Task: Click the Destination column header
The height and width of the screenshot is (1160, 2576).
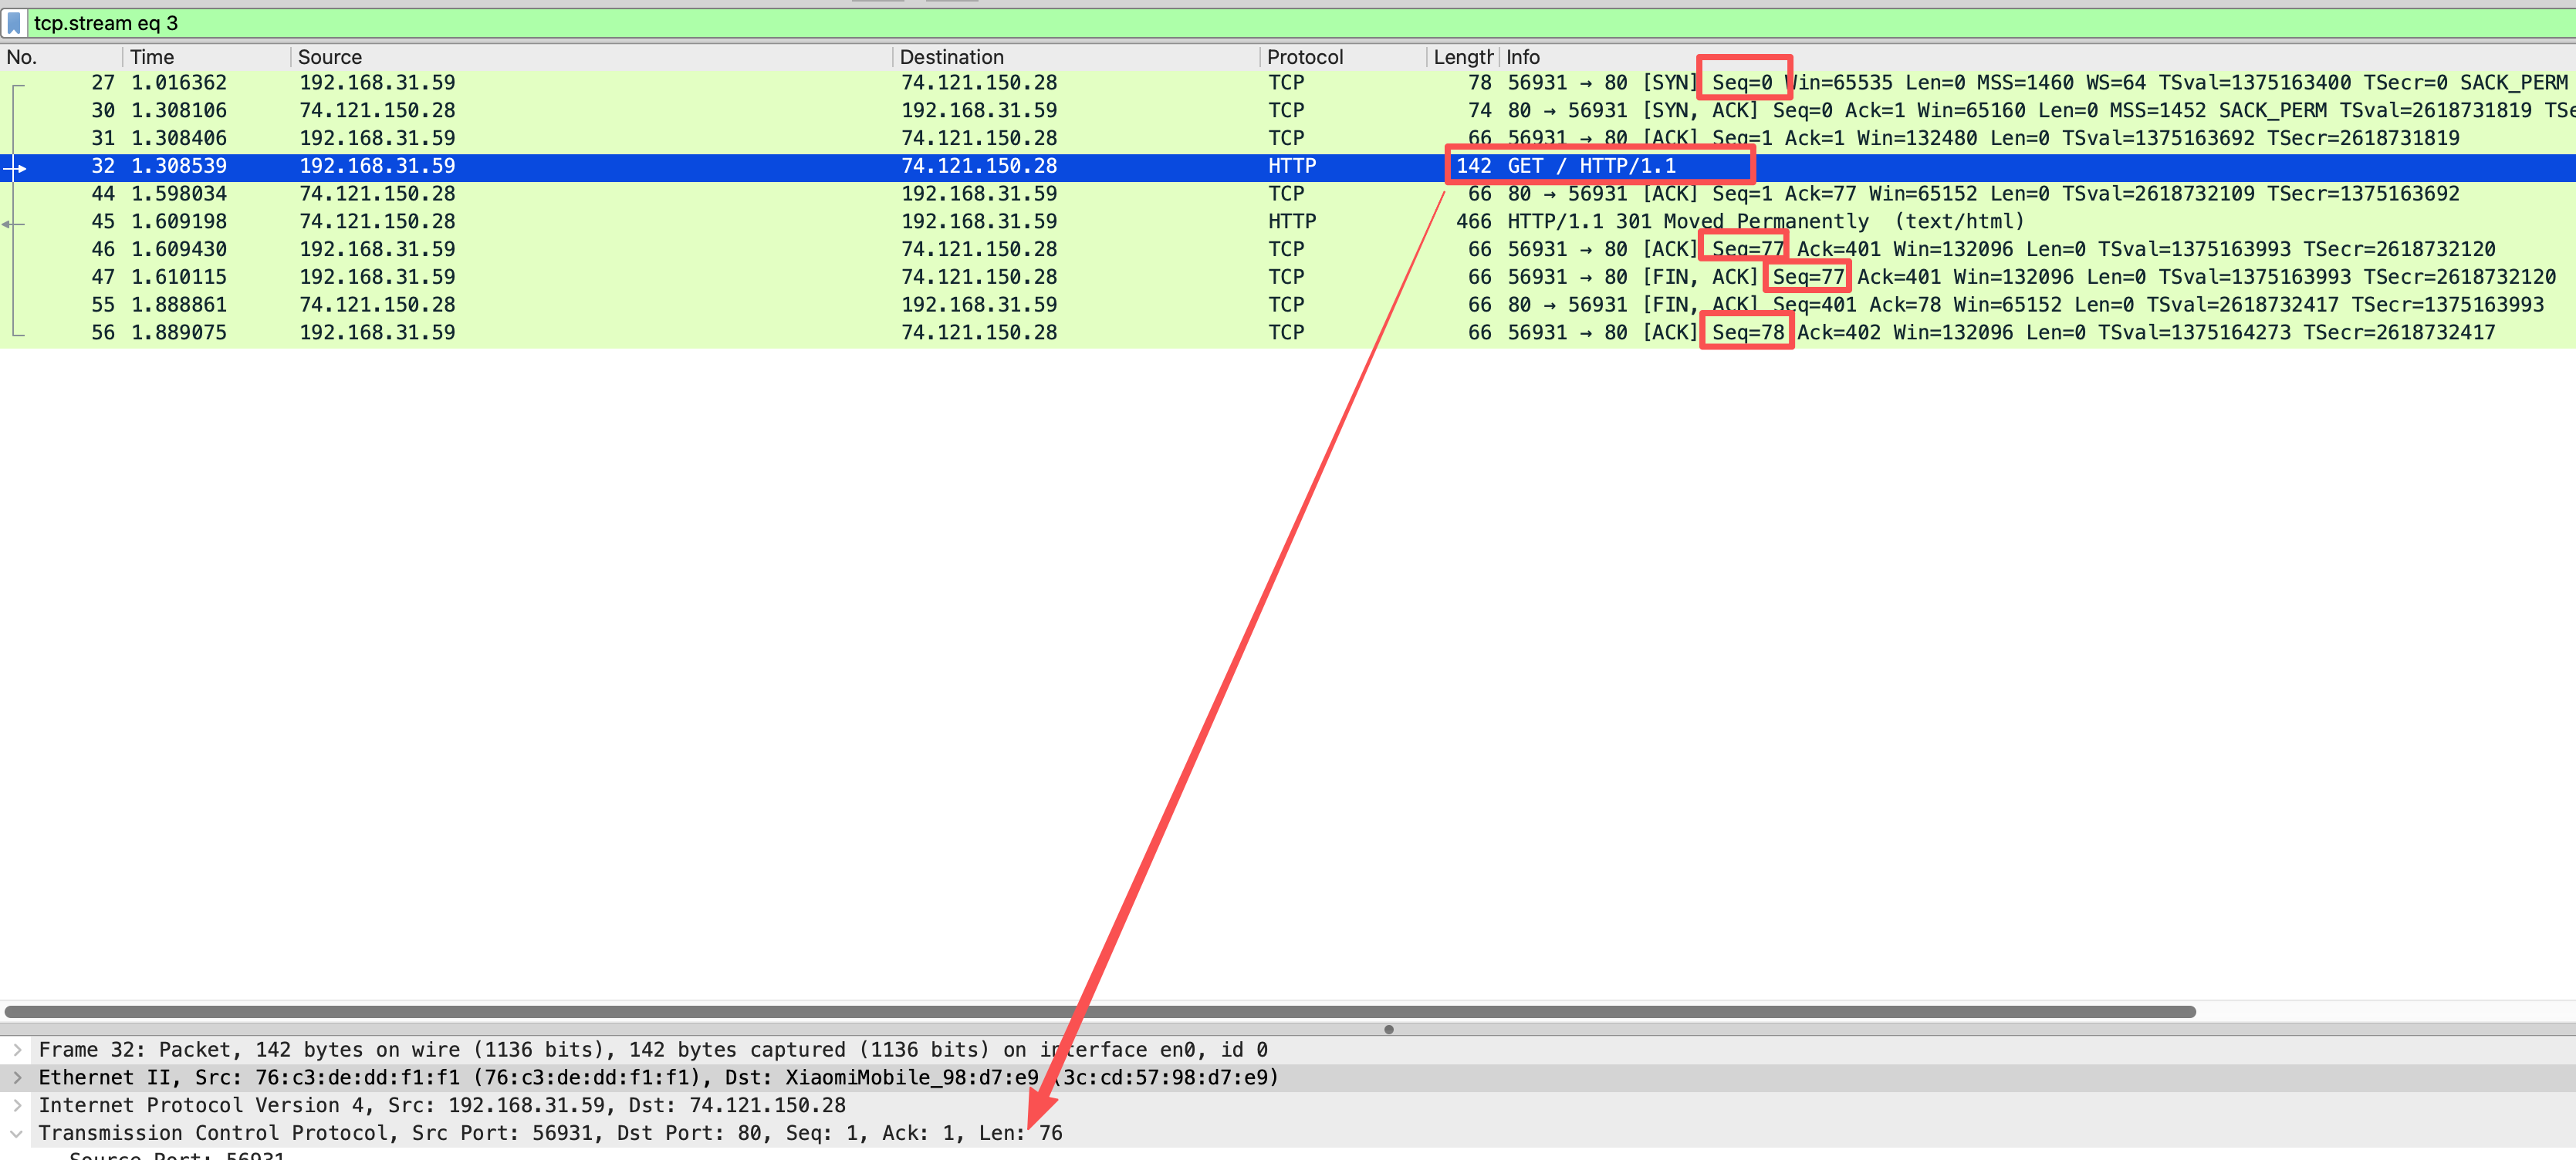Action: click(951, 57)
